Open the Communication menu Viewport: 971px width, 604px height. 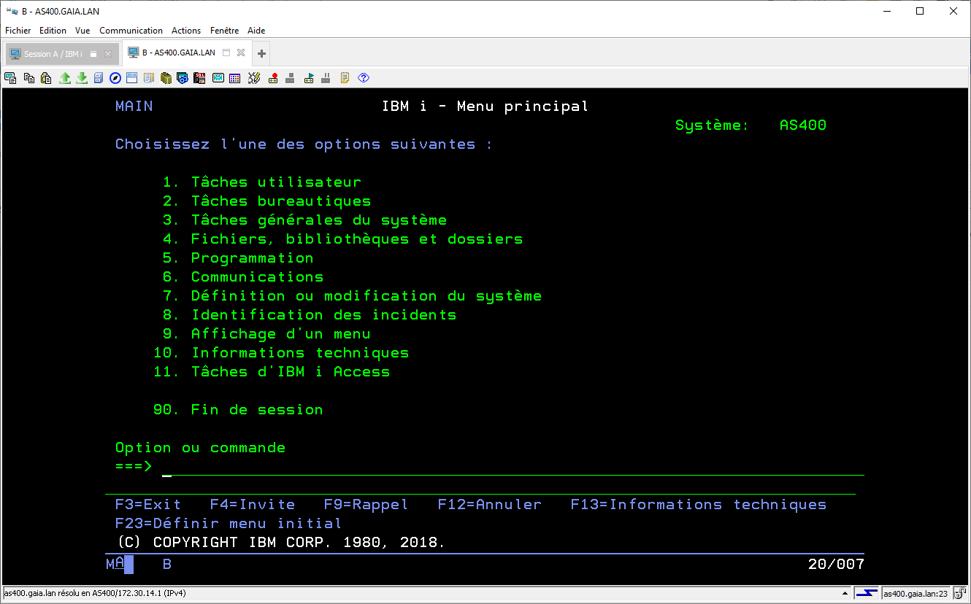(x=131, y=31)
